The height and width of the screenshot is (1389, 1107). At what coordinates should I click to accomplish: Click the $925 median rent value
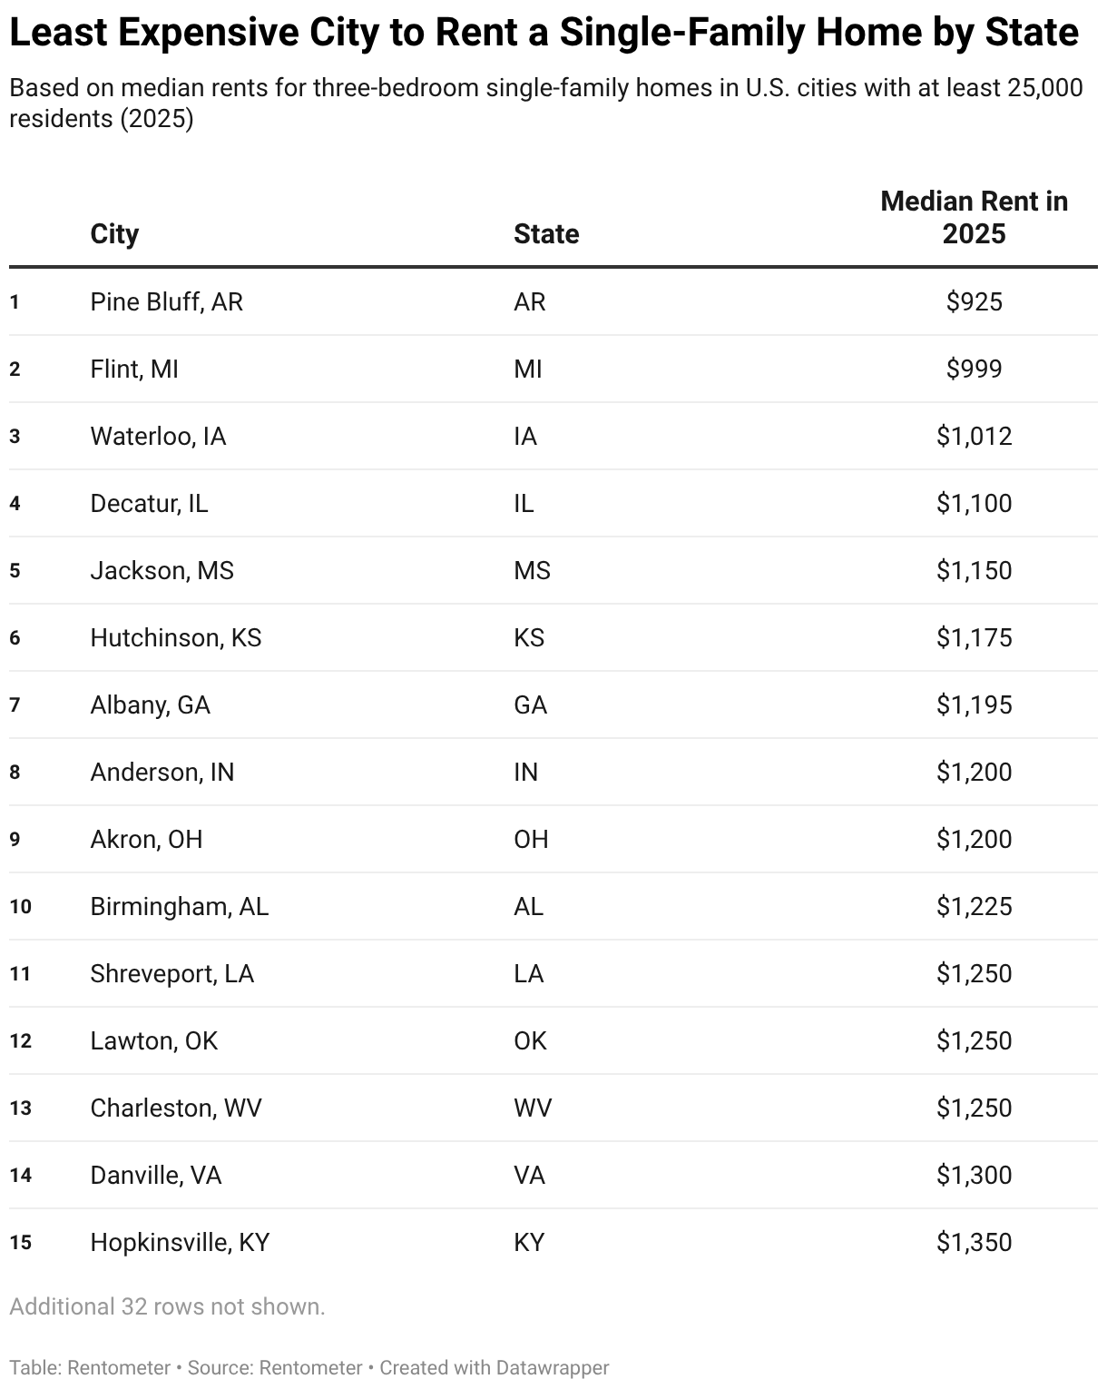point(974,301)
